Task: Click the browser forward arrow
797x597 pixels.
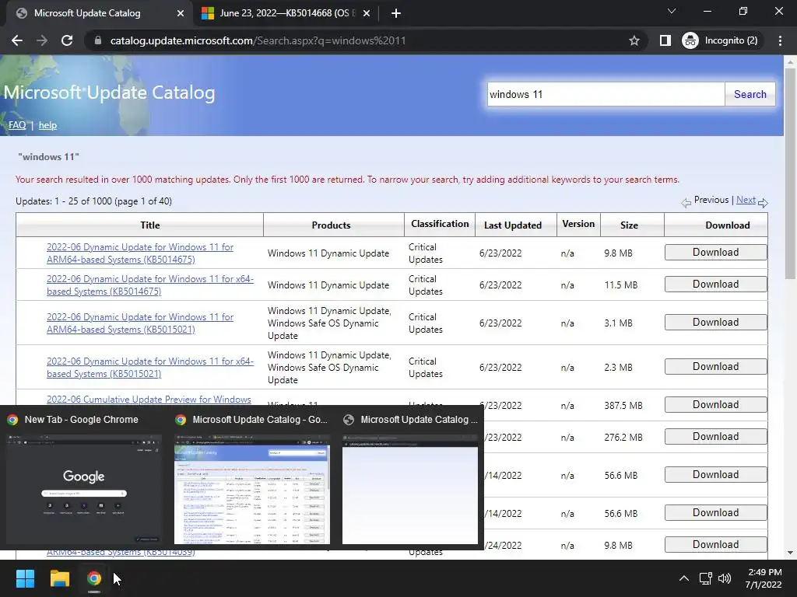Action: click(42, 40)
